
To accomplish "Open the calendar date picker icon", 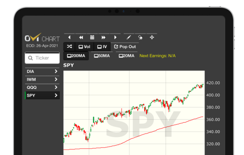I will click(92, 37).
